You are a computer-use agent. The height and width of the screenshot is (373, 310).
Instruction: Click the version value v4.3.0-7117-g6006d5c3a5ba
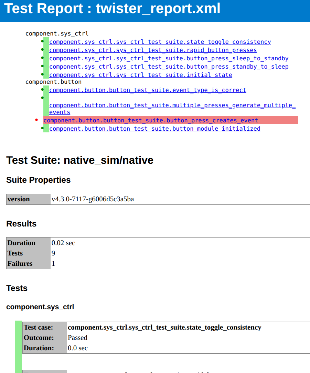(x=93, y=199)
